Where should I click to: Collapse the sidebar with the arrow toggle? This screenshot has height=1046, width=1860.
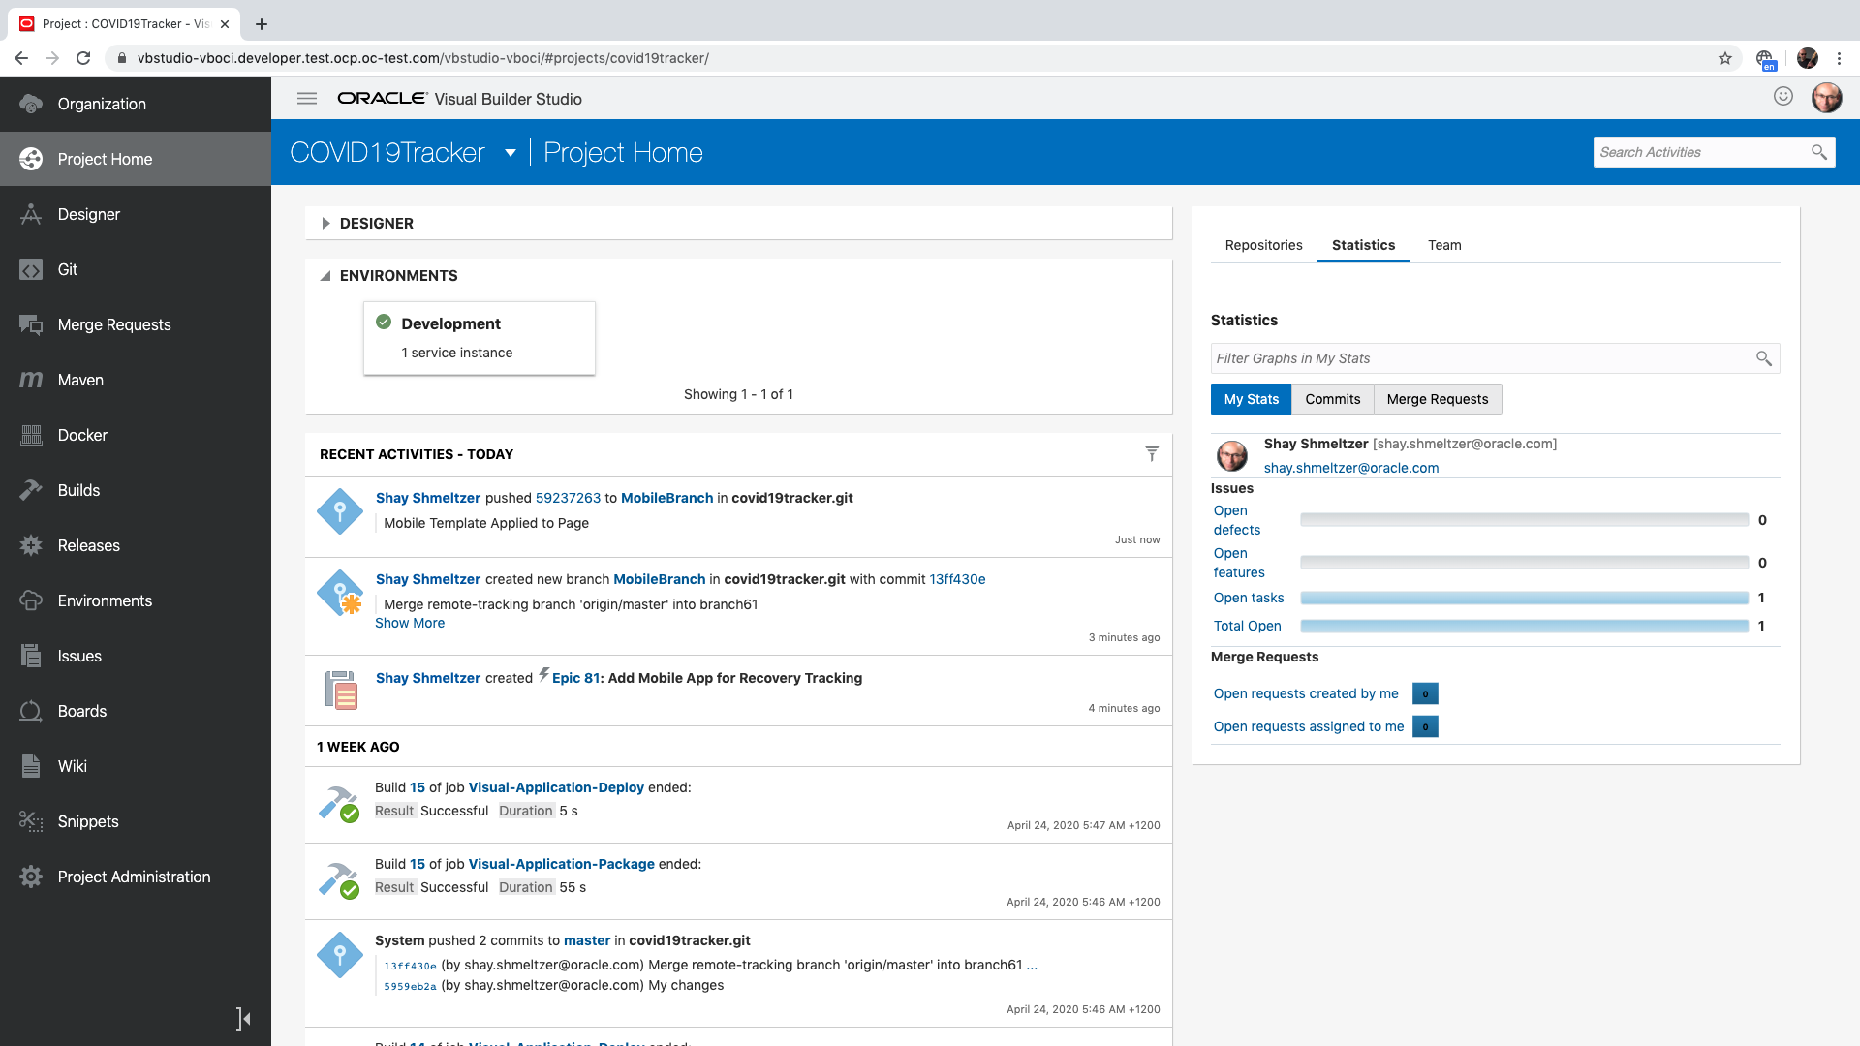point(242,1018)
